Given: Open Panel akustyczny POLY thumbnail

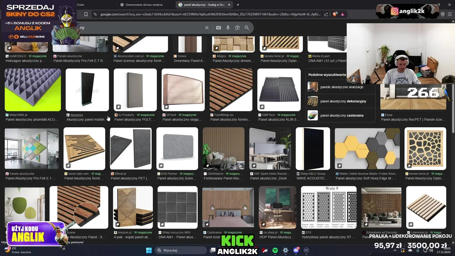Looking at the screenshot, I should coord(135,90).
